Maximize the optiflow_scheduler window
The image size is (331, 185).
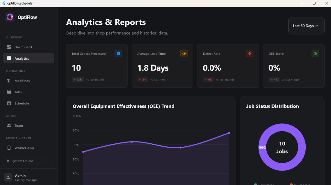click(314, 3)
